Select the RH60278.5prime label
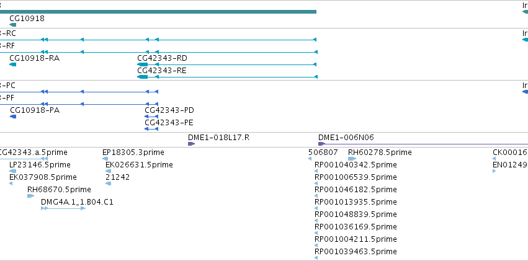The width and height of the screenshot is (528, 261). pyautogui.click(x=380, y=153)
